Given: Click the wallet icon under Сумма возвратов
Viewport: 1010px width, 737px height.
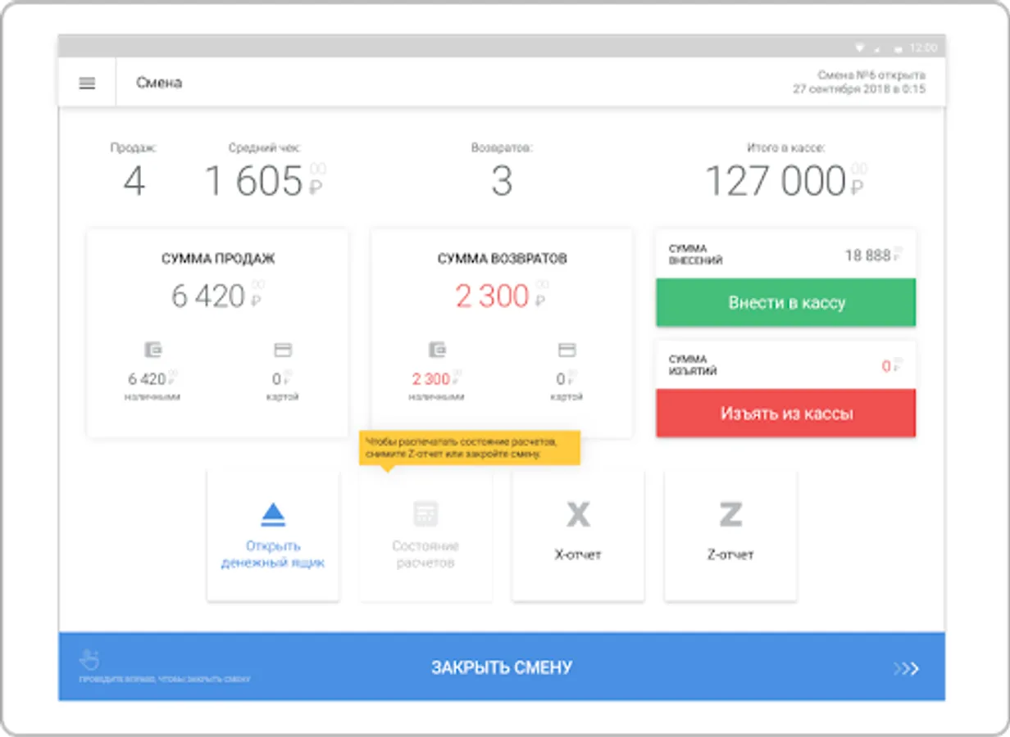Looking at the screenshot, I should (437, 350).
